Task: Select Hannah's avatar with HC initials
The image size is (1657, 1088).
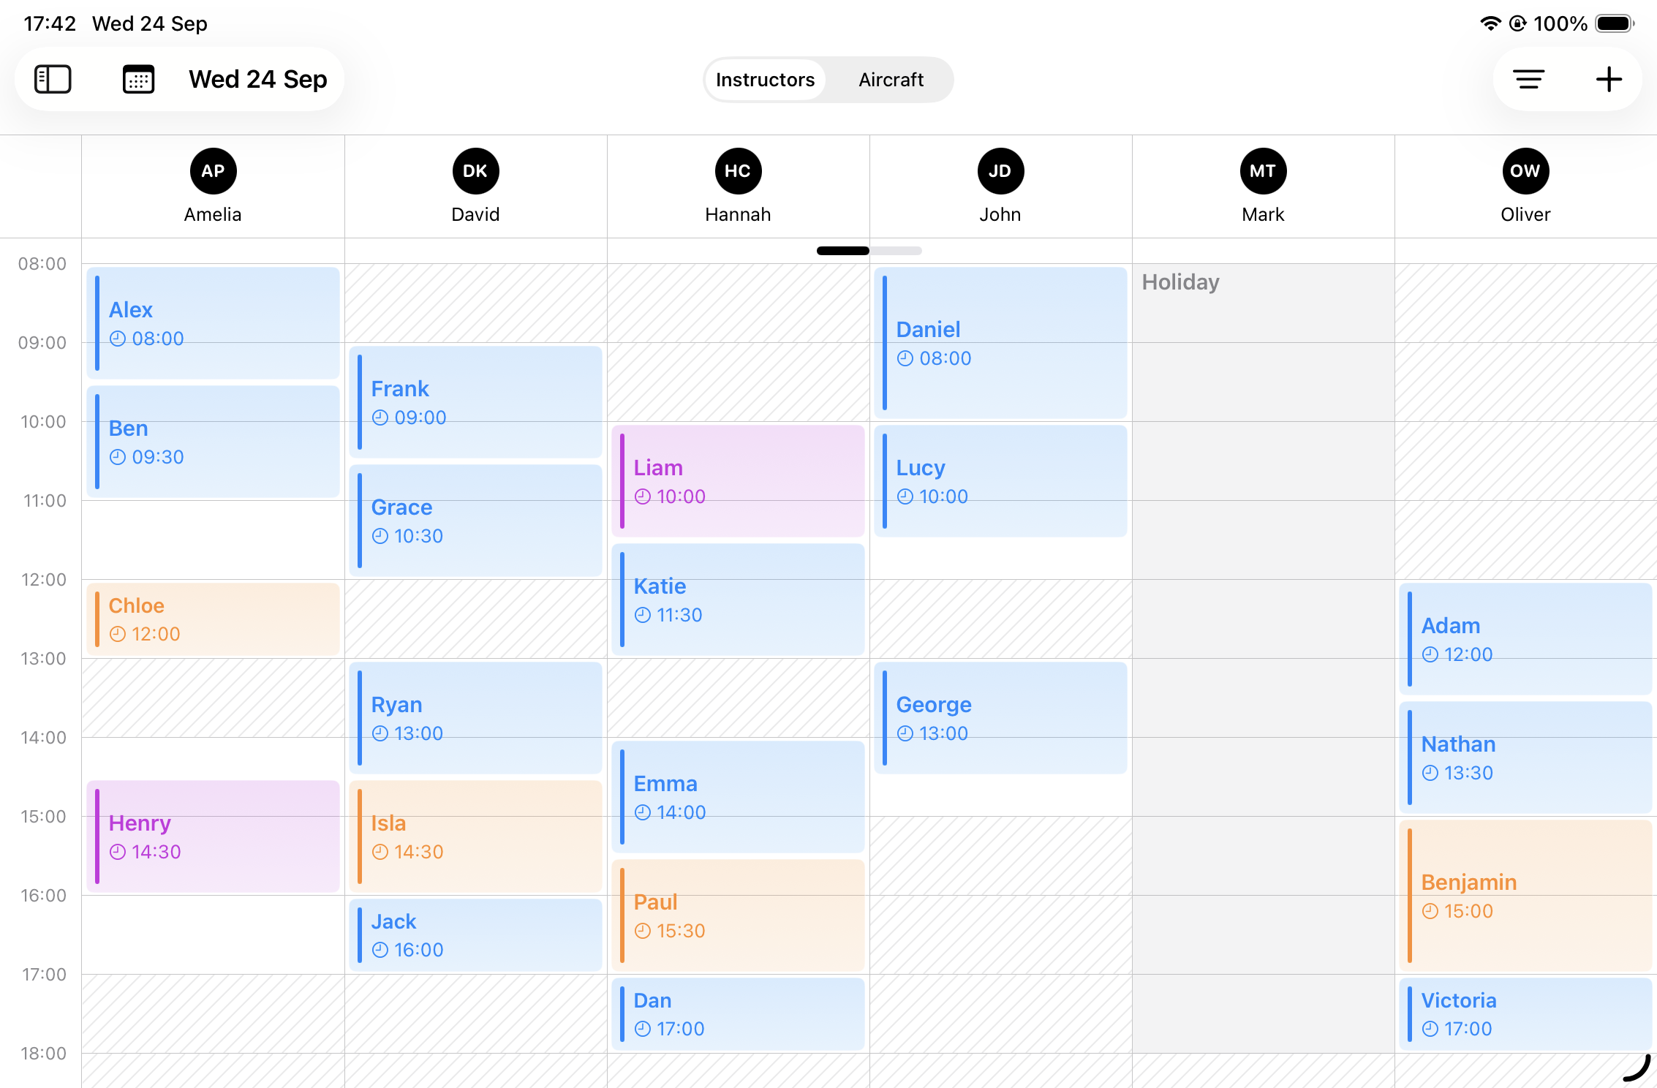Action: click(x=737, y=170)
